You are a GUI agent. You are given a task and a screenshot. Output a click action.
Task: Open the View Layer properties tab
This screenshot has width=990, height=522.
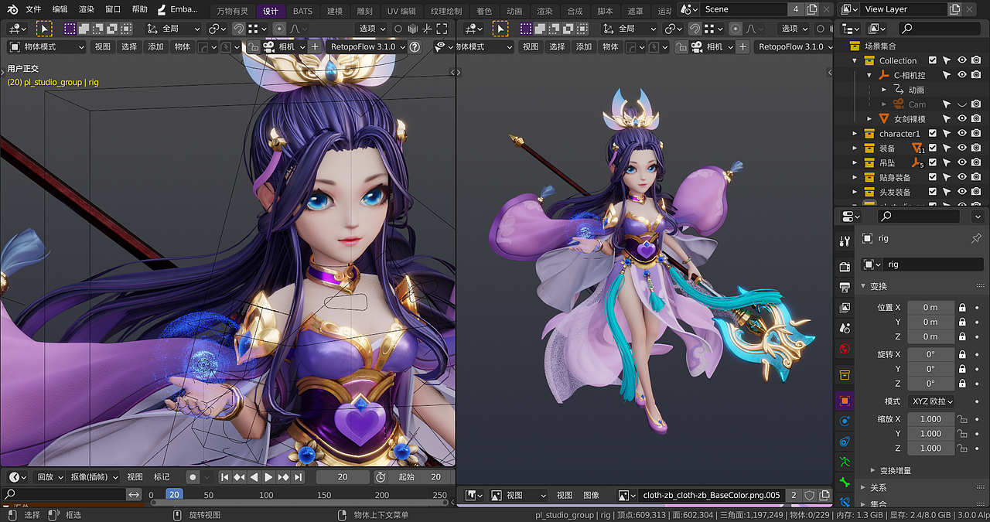click(x=845, y=308)
